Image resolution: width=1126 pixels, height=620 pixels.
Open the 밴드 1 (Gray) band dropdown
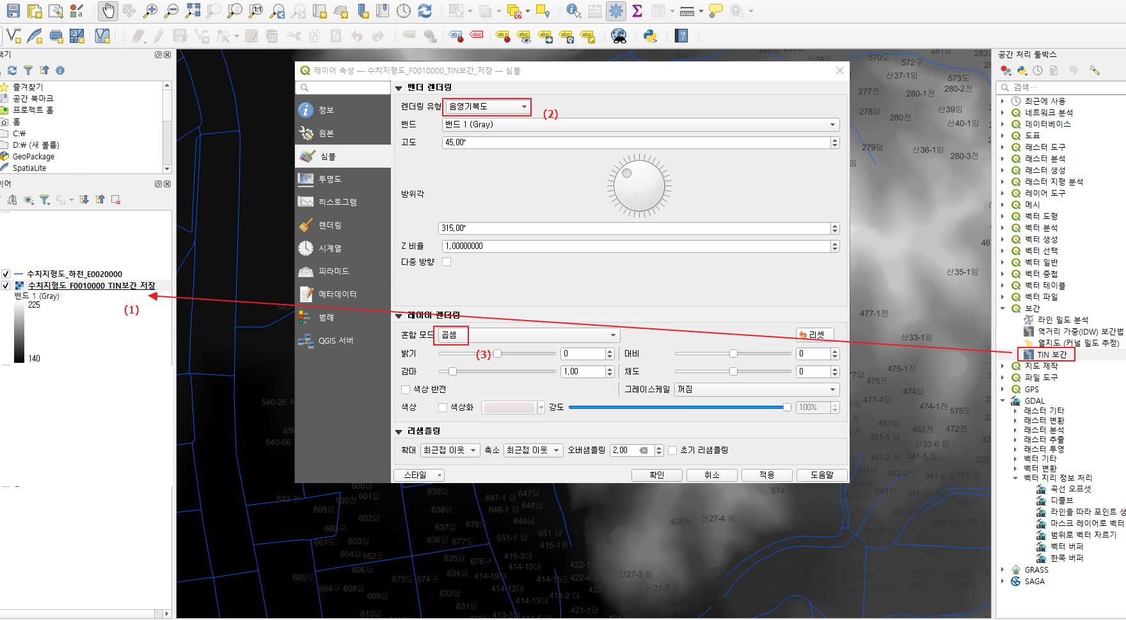click(x=640, y=125)
